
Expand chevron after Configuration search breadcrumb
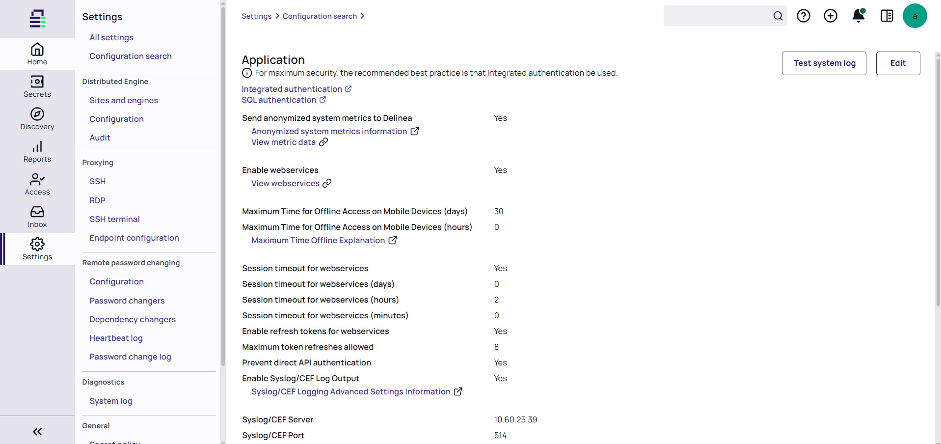coord(363,16)
